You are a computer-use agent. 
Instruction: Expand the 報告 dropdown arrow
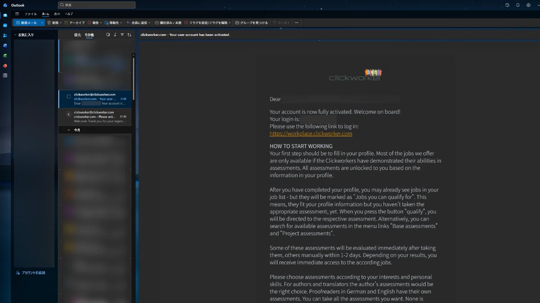pyautogui.click(x=101, y=22)
